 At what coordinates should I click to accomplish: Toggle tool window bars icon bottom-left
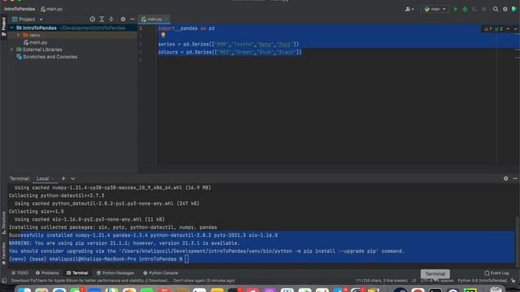tap(4, 281)
